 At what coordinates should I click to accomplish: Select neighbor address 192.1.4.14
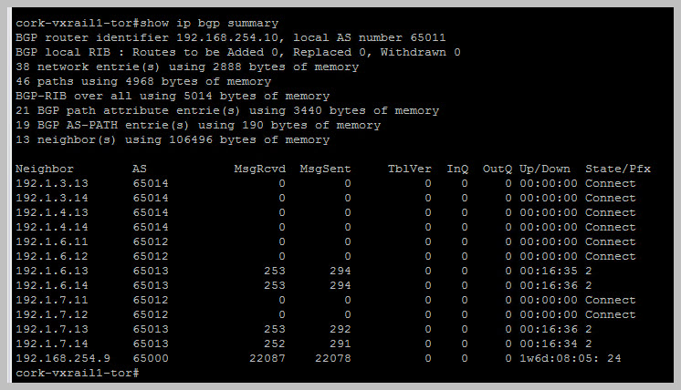point(52,227)
